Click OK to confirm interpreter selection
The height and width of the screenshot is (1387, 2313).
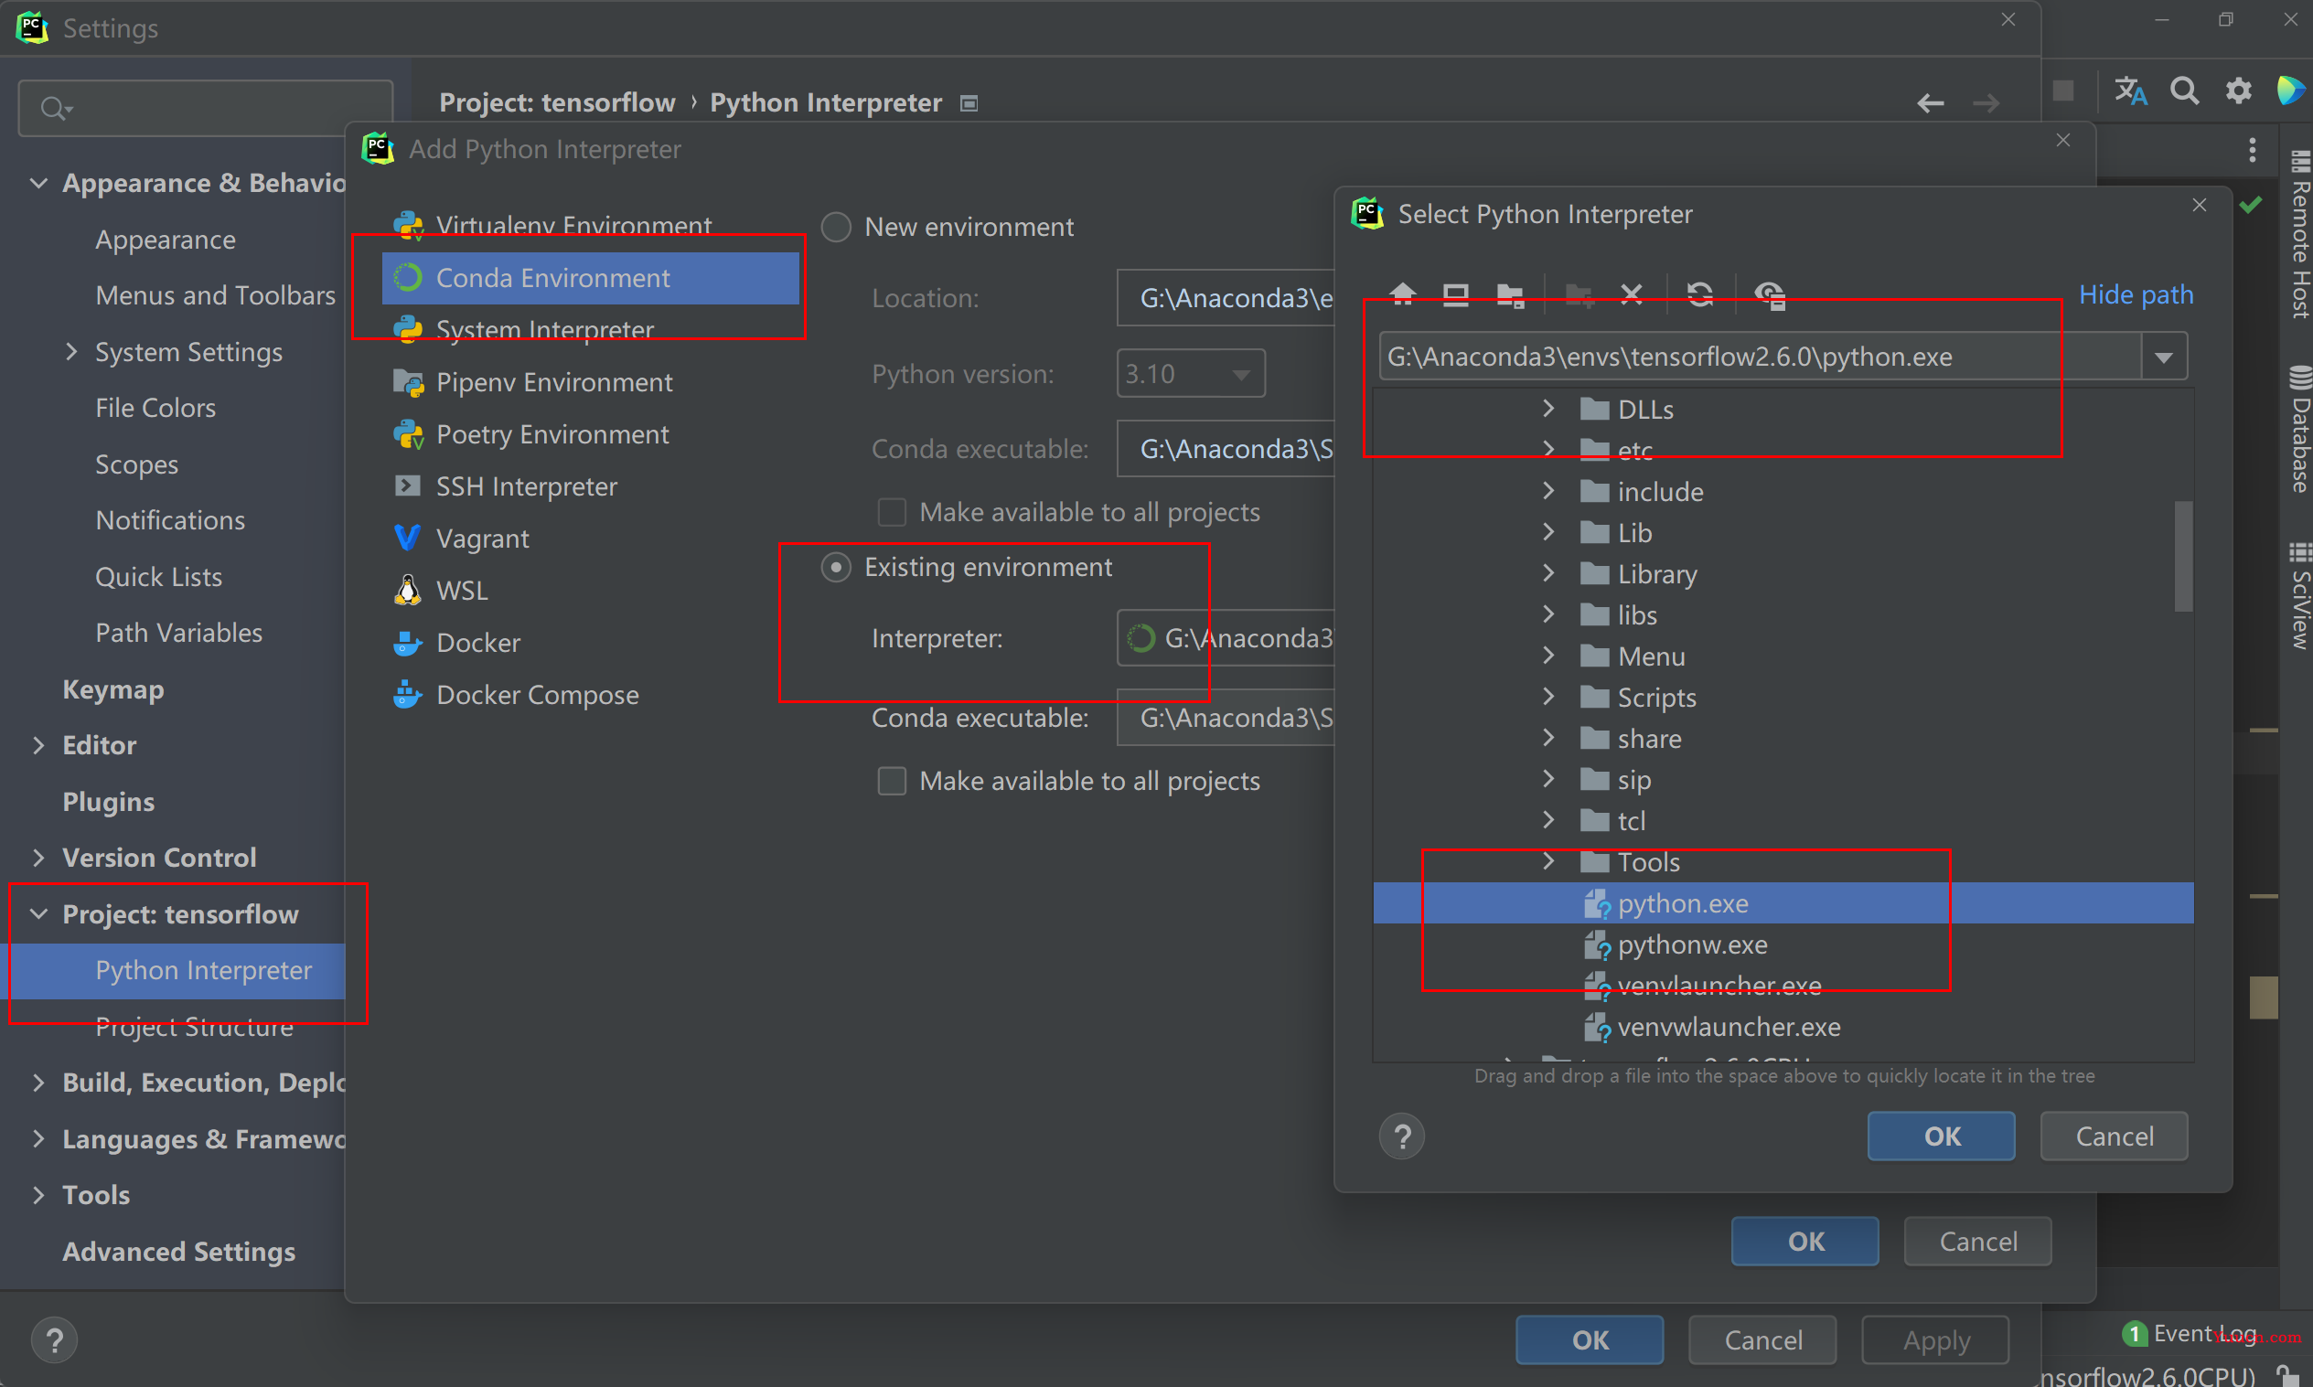[x=1942, y=1136]
